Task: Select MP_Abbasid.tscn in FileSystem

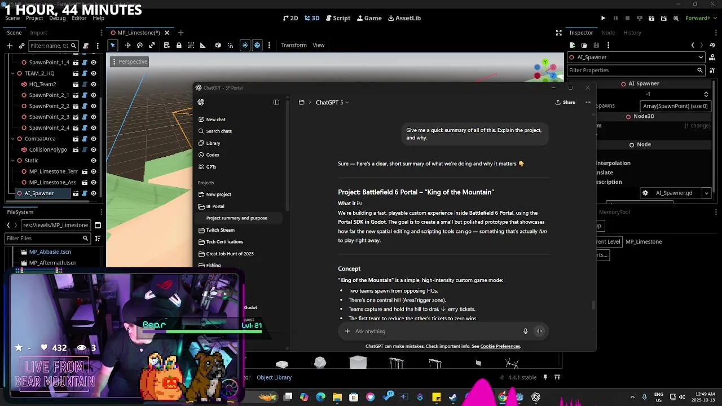Action: (x=50, y=252)
